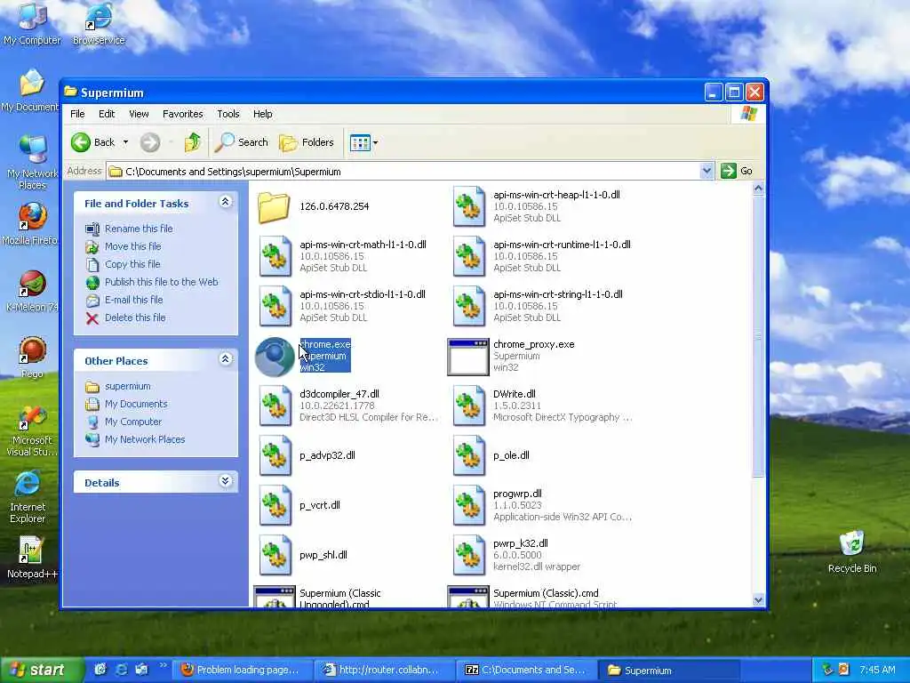Select the chrome_proxy.exe icon
This screenshot has height=683, width=910.
pyautogui.click(x=467, y=357)
